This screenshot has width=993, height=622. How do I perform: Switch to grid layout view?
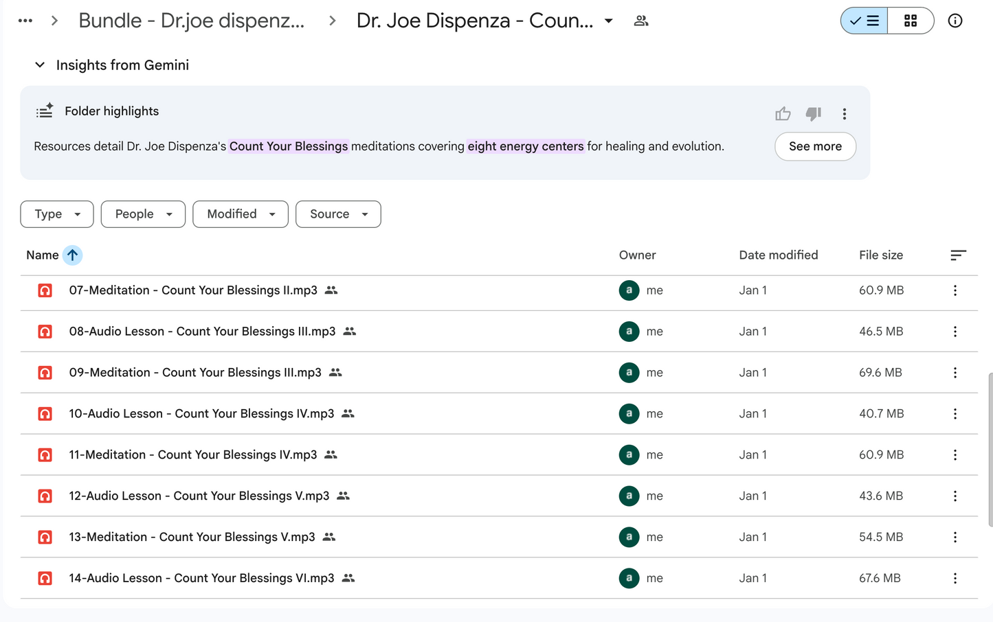(x=911, y=21)
